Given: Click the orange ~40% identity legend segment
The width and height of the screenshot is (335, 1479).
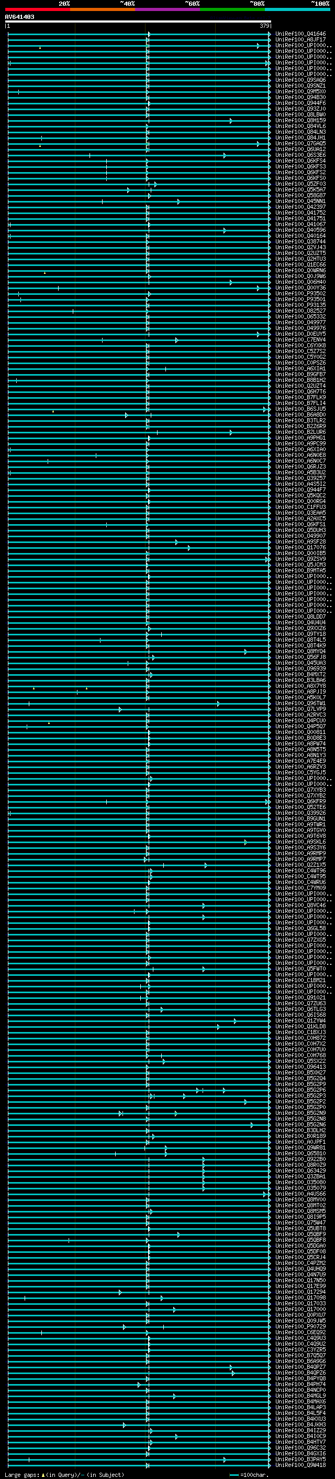Looking at the screenshot, I should point(103,10).
